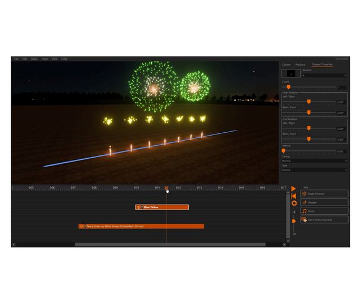
Task: Open the Tools menu
Action: pyautogui.click(x=45, y=59)
